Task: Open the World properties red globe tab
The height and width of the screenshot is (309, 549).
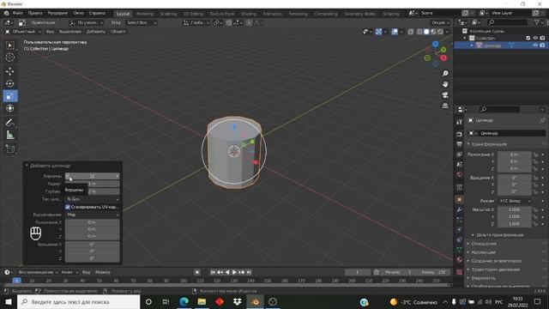Action: [460, 174]
